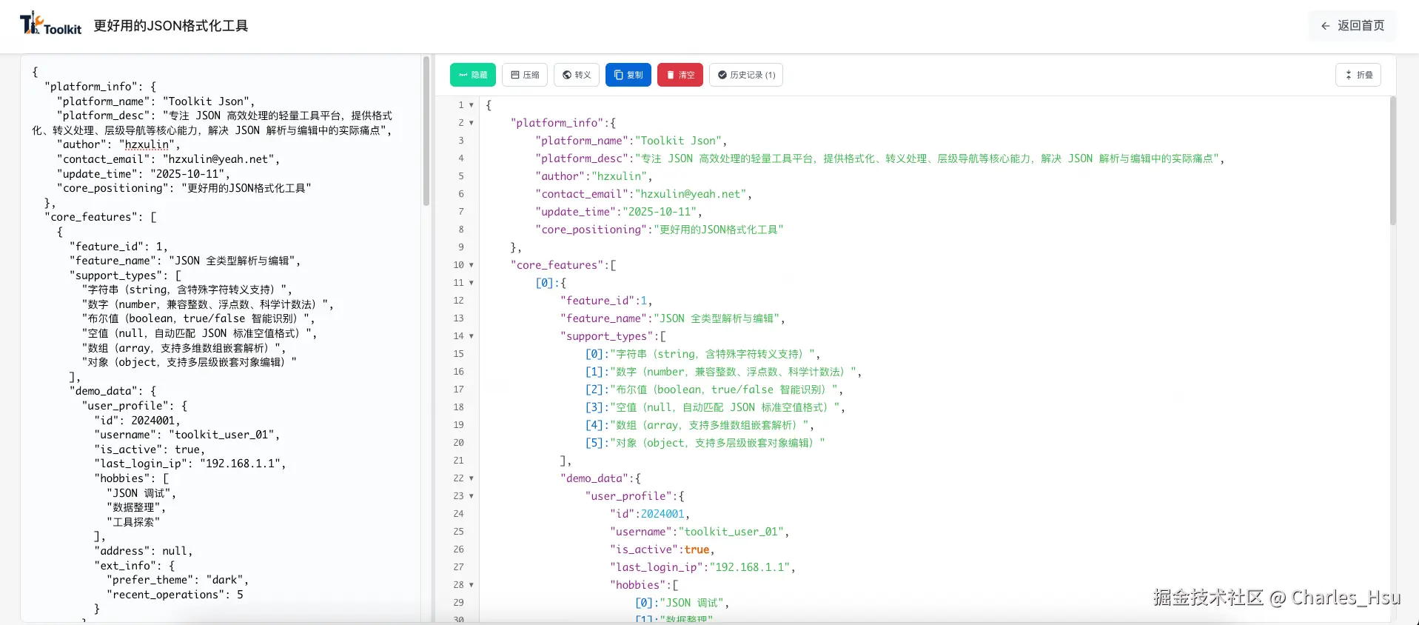Collapse support_types fold arrow on line 14
The height and width of the screenshot is (625, 1419).
pyautogui.click(x=472, y=336)
